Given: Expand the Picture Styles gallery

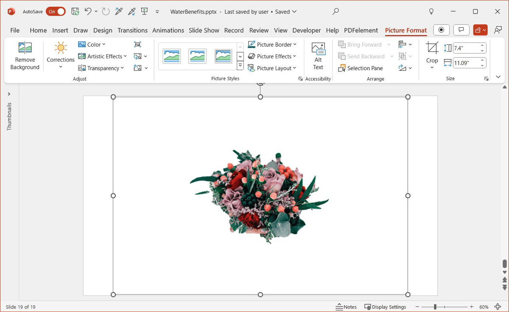Looking at the screenshot, I should (240, 66).
